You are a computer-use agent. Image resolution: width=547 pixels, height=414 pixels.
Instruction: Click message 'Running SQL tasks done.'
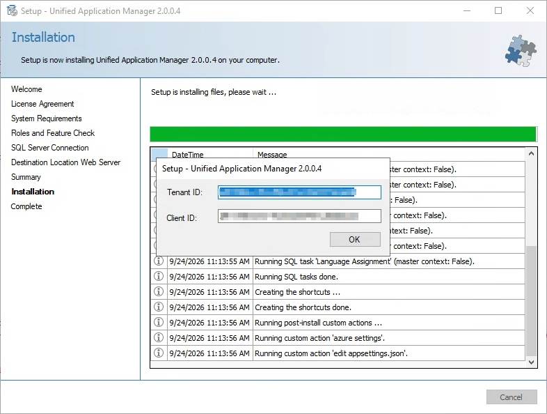pos(296,277)
